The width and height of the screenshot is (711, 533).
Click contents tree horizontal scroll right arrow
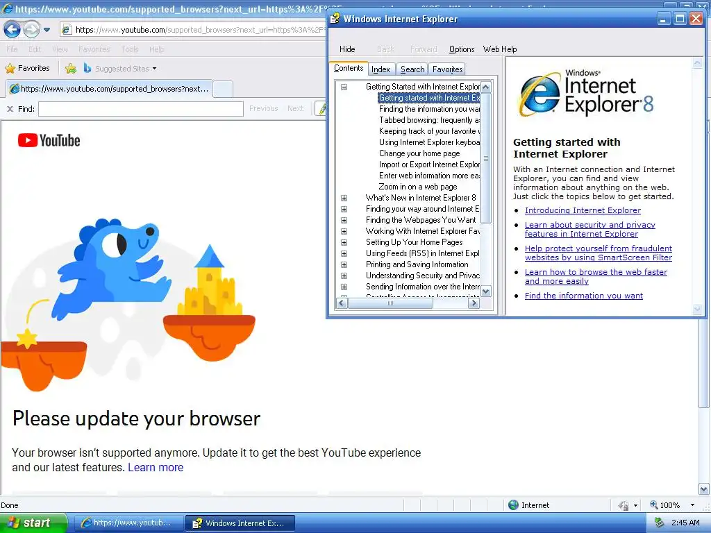point(474,303)
